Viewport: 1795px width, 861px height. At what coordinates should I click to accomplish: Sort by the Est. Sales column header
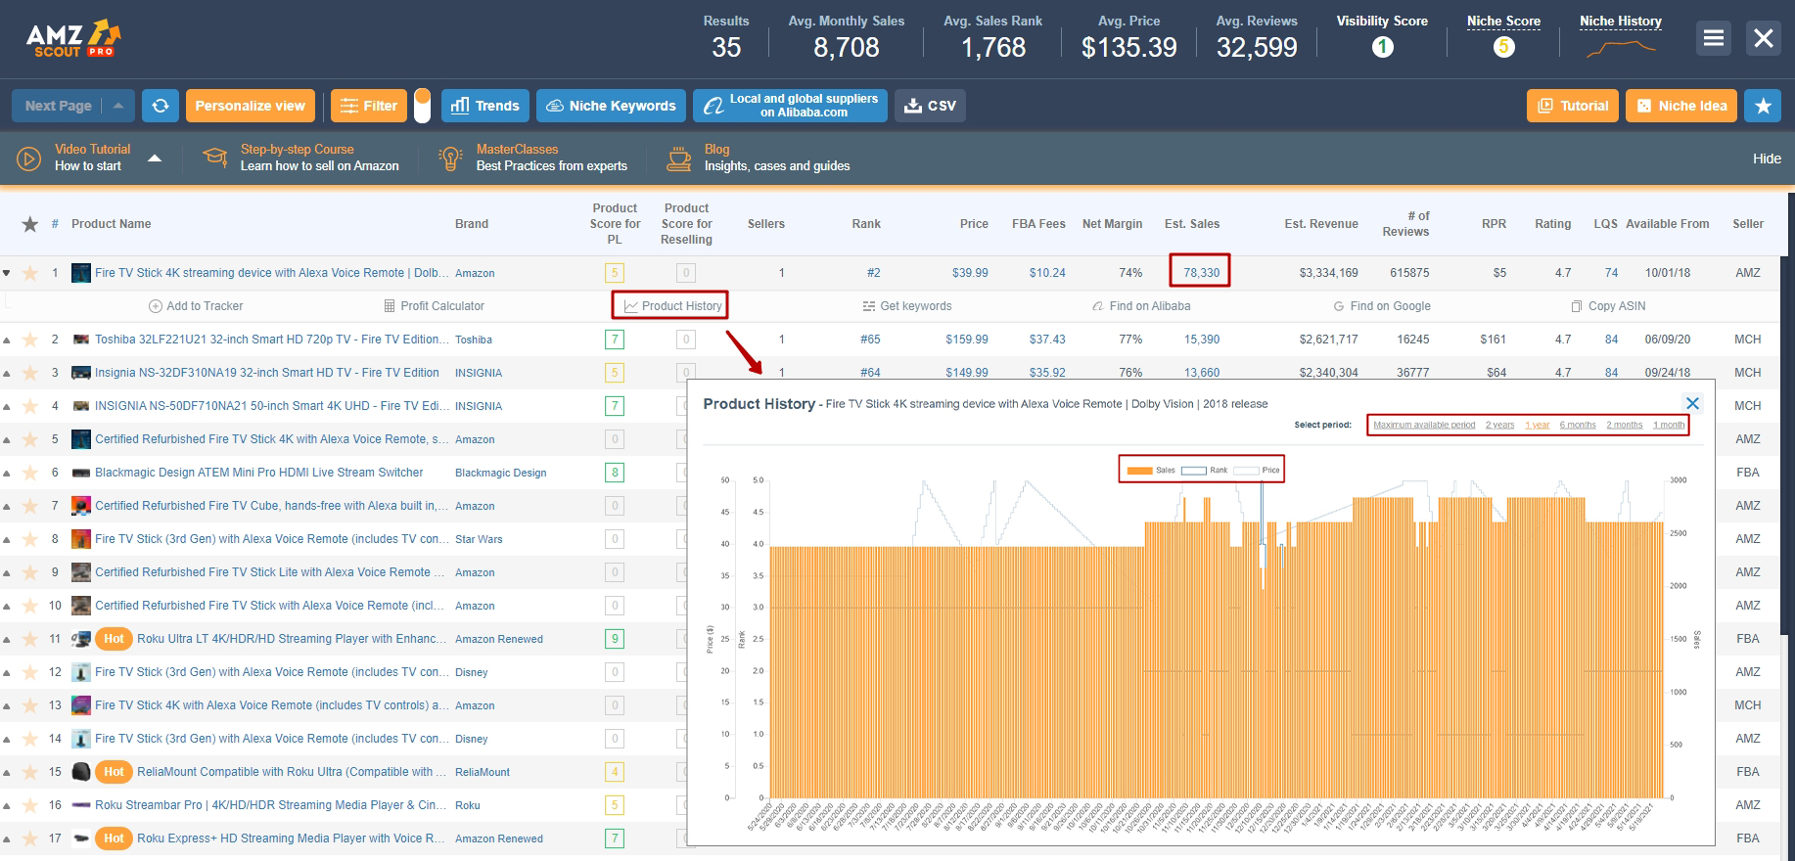[1192, 224]
